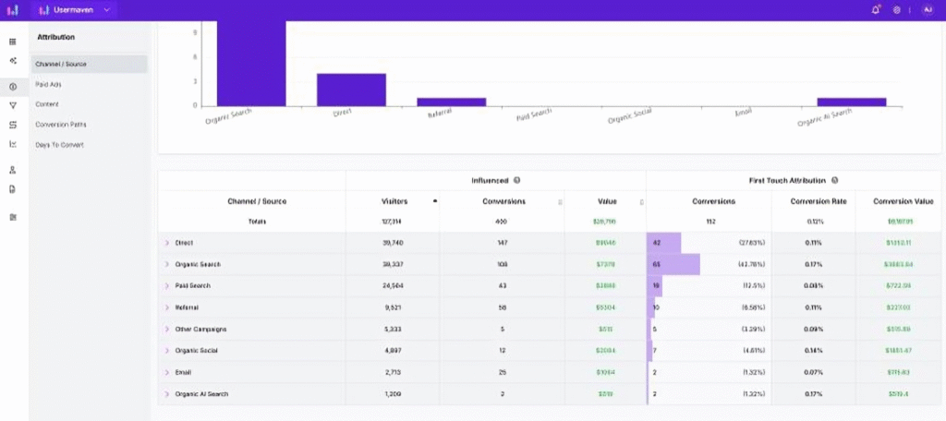
Task: Go to Days To Convert
Action: (x=60, y=145)
